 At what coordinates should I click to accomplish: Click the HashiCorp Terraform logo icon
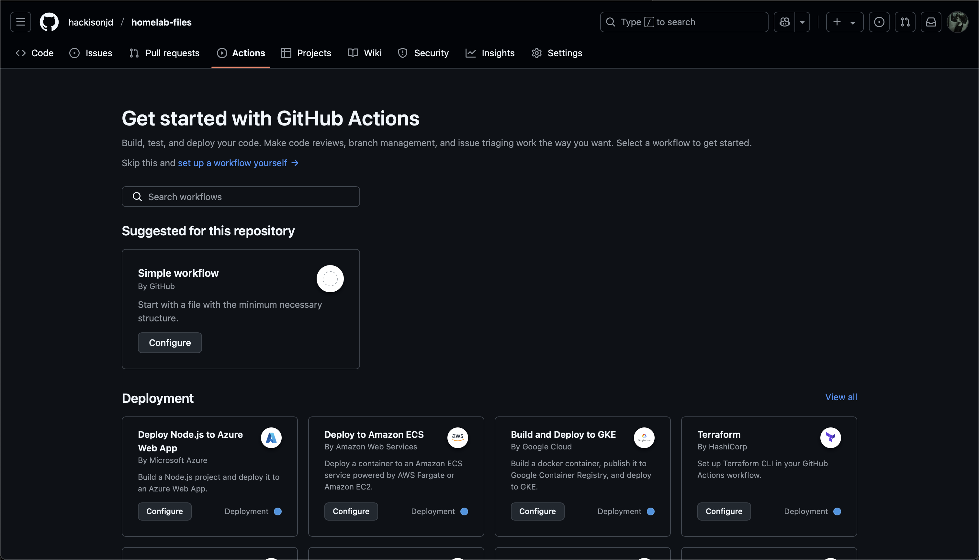pyautogui.click(x=830, y=438)
